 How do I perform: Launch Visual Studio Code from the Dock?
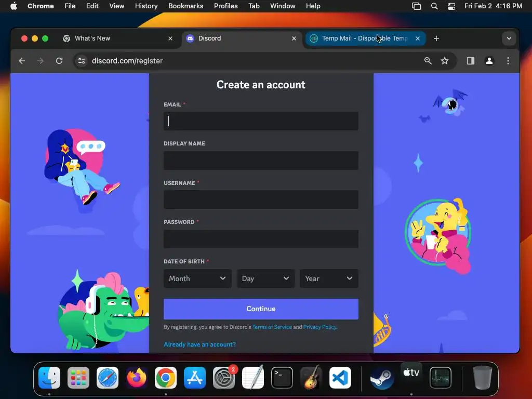coord(340,378)
